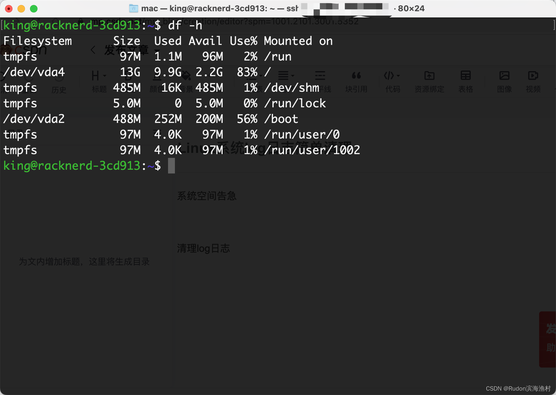556x395 pixels.
Task: Click the '5.0M' size value for /run/lock
Action: click(127, 103)
